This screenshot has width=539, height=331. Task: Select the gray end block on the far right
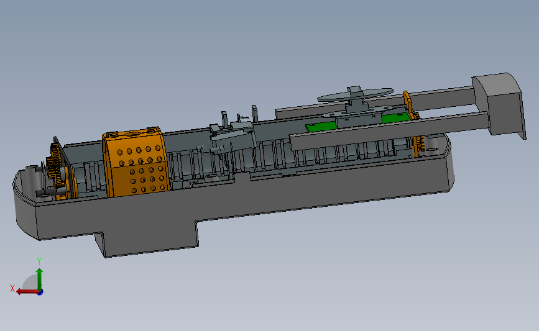pyautogui.click(x=500, y=105)
